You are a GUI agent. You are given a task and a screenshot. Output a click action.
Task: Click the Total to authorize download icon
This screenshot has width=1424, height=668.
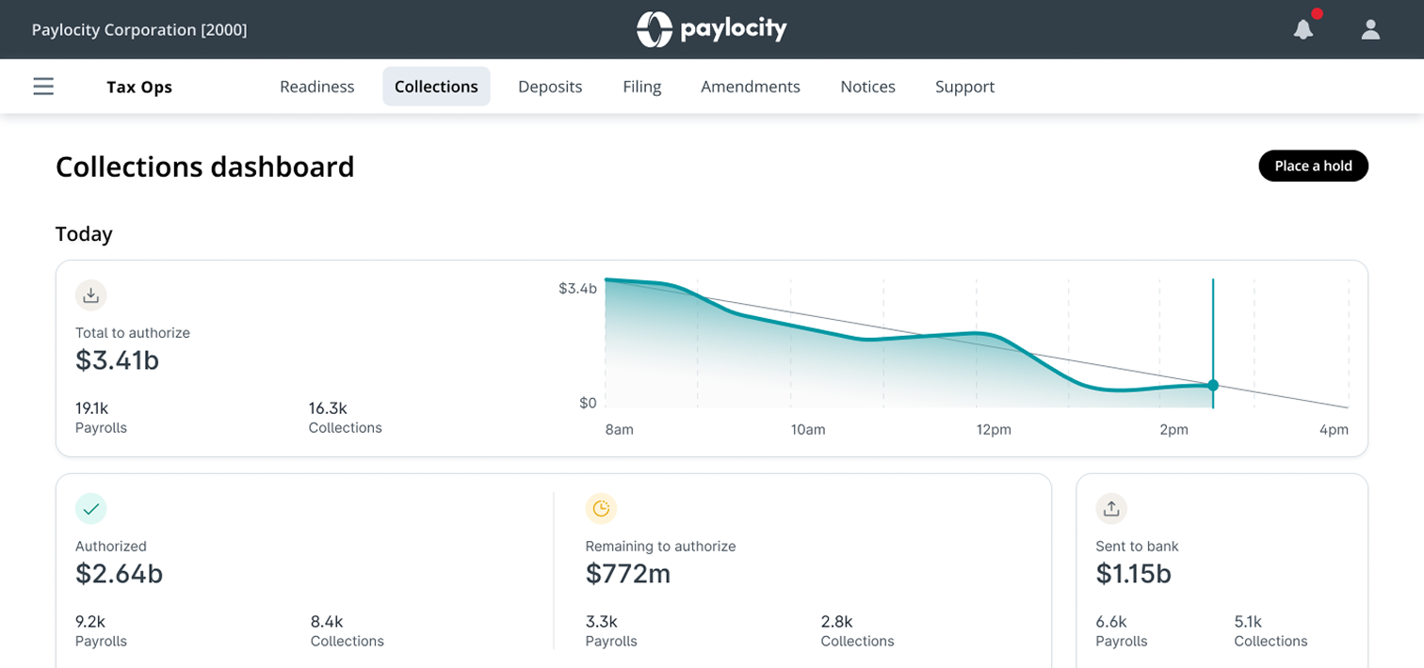[x=91, y=295]
